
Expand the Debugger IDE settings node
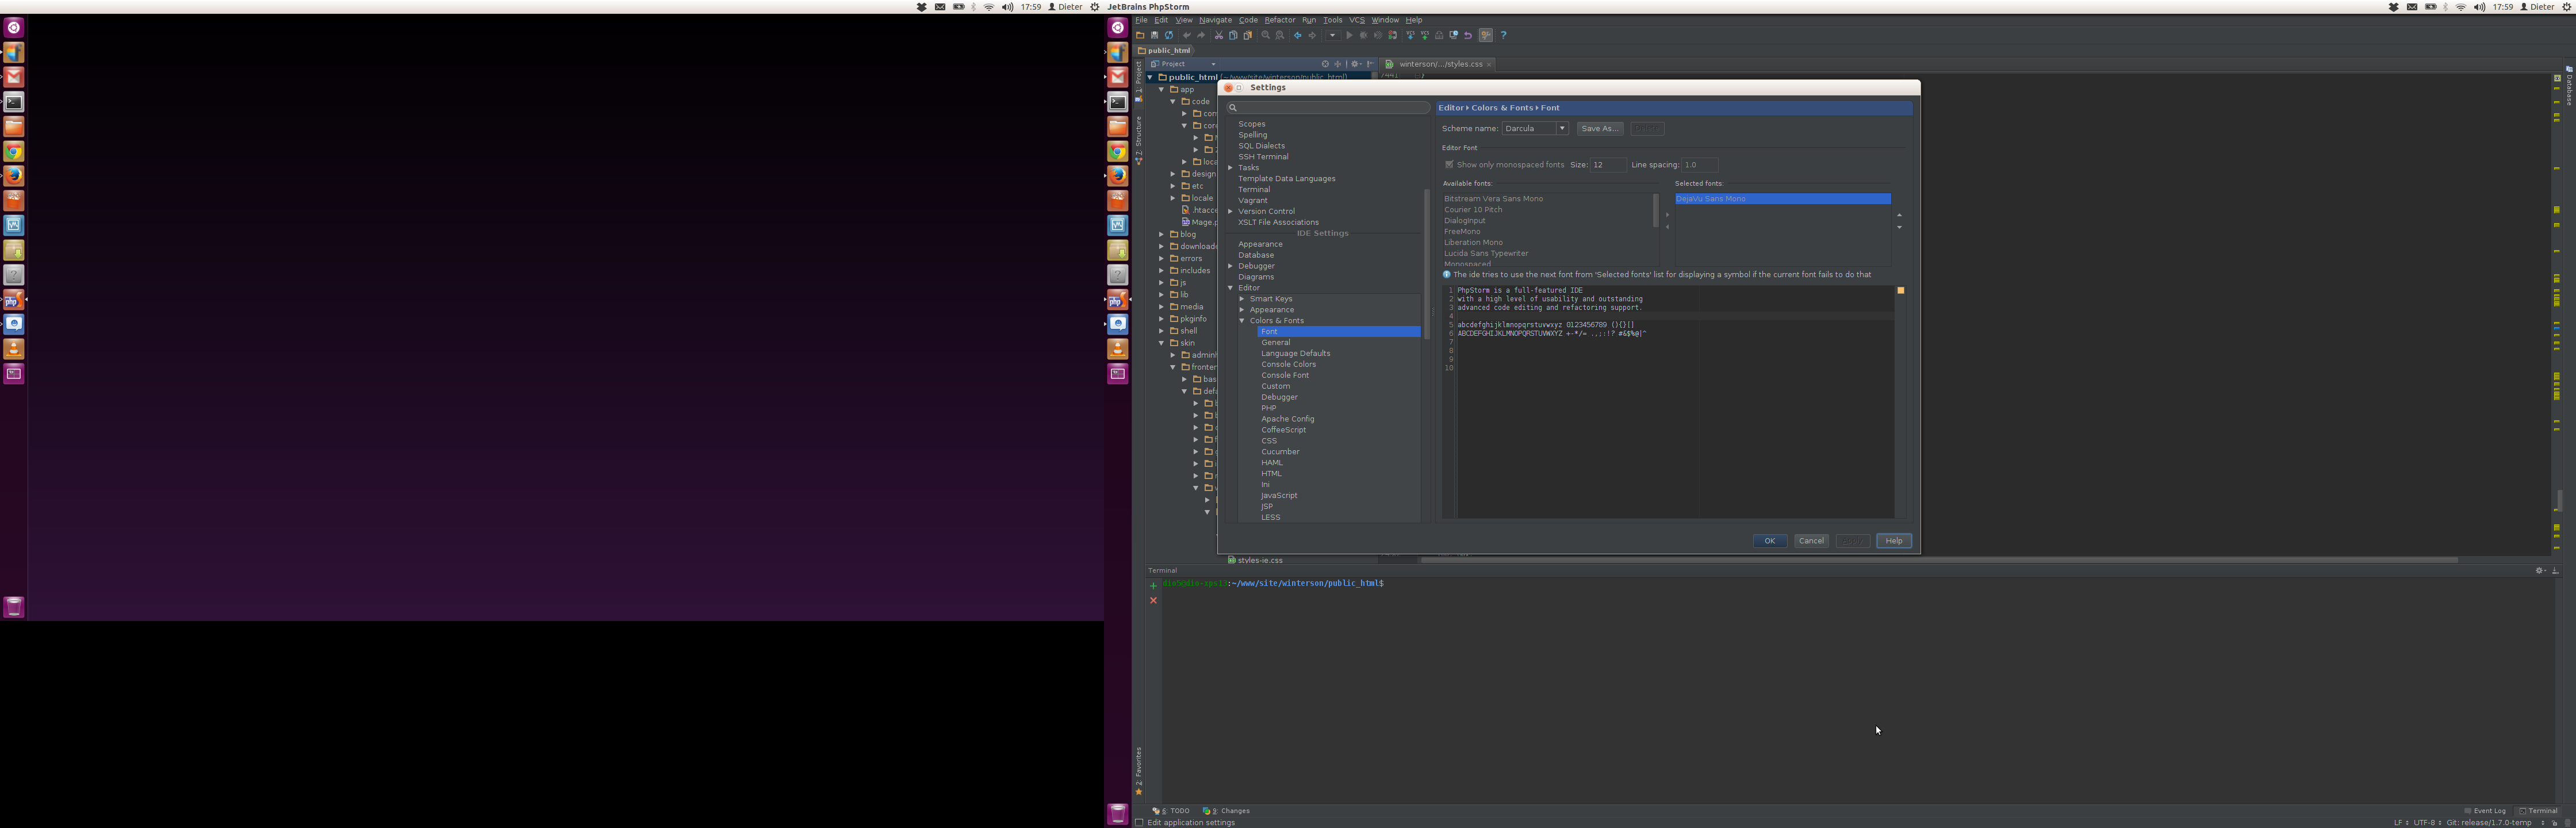[x=1231, y=266]
